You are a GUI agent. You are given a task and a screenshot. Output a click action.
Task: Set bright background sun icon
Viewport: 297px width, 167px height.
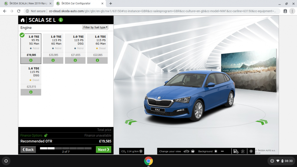click(216, 151)
